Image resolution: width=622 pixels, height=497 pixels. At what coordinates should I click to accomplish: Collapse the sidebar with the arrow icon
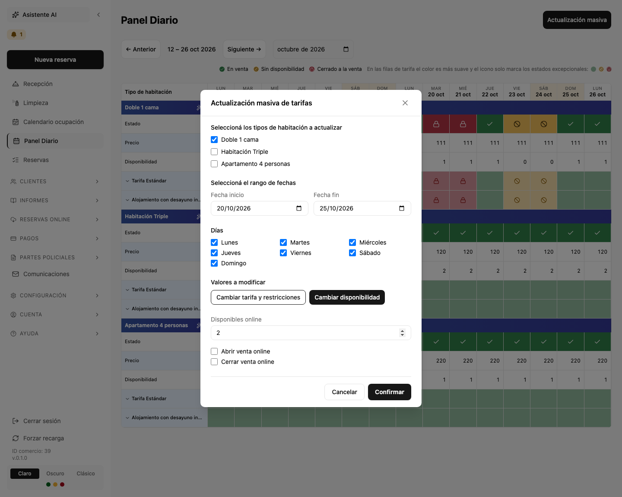tap(98, 15)
